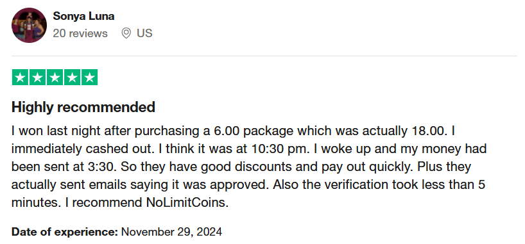This screenshot has height=244, width=525.
Task: Click the location pin icon
Action: pyautogui.click(x=126, y=33)
